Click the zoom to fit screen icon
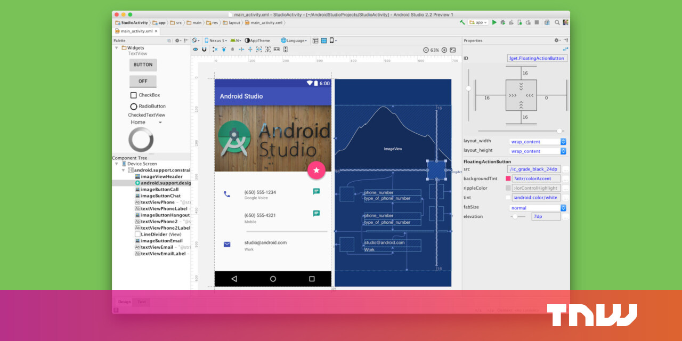Image resolution: width=682 pixels, height=341 pixels. tap(453, 50)
